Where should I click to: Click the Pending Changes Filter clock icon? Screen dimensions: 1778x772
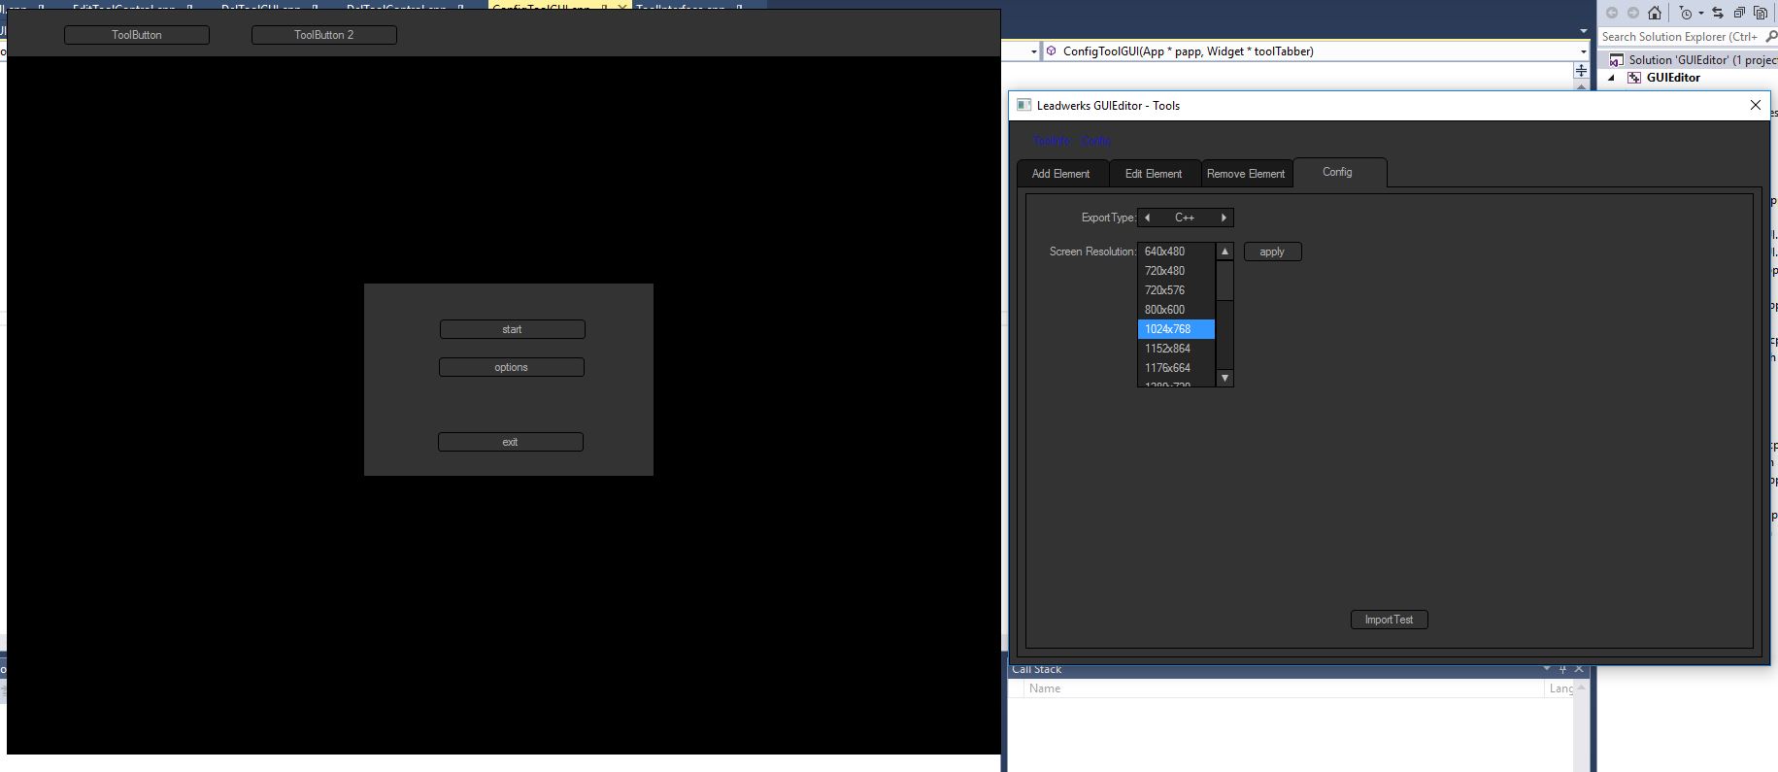1686,13
